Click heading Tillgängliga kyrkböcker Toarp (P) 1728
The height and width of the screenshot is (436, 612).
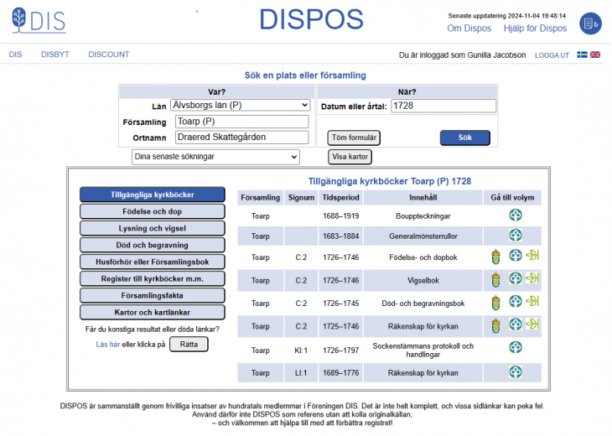point(390,181)
